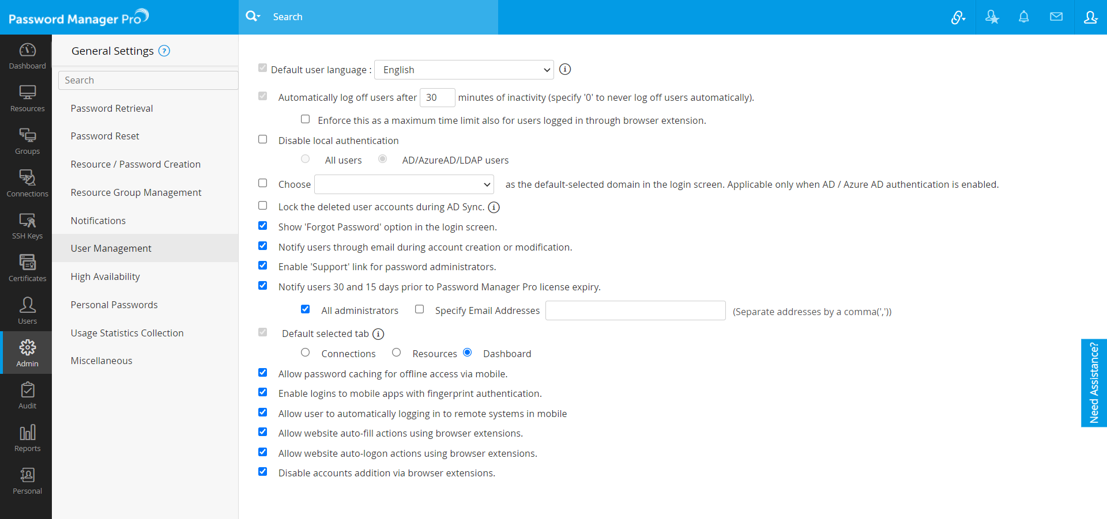Select Password Retrieval in settings menu
The height and width of the screenshot is (519, 1107).
pyautogui.click(x=112, y=108)
